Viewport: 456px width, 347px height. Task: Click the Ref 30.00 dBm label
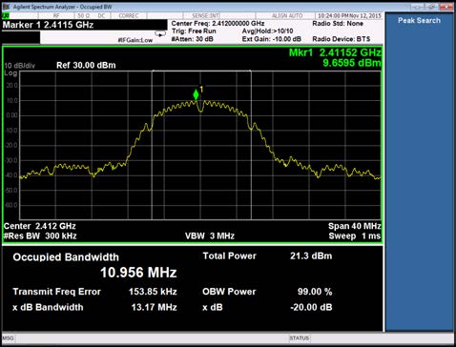[86, 66]
